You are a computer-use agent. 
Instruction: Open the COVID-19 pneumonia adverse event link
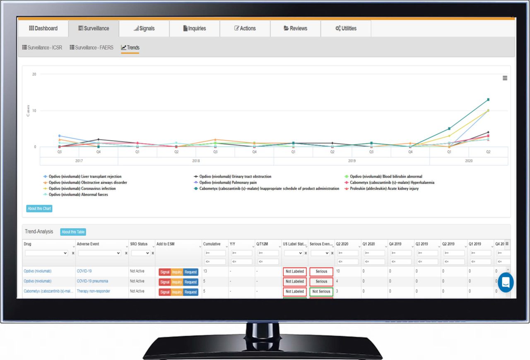92,281
